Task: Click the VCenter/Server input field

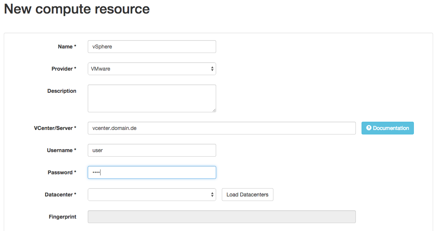Action: [x=221, y=128]
